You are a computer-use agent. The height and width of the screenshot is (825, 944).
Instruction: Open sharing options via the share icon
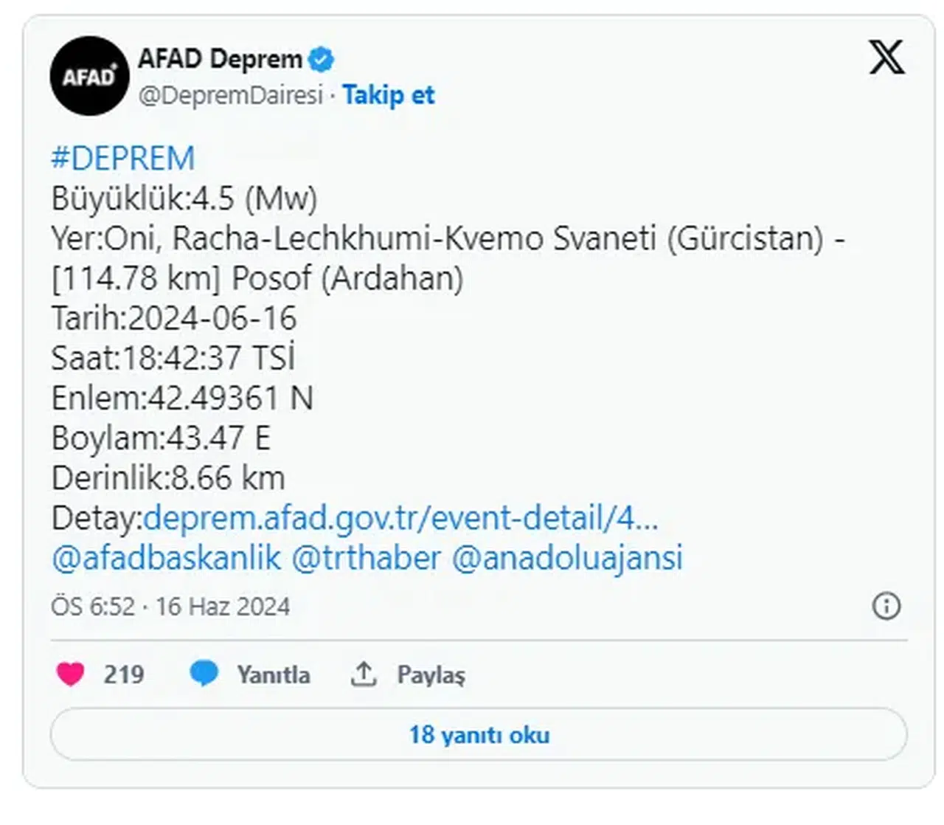[364, 672]
